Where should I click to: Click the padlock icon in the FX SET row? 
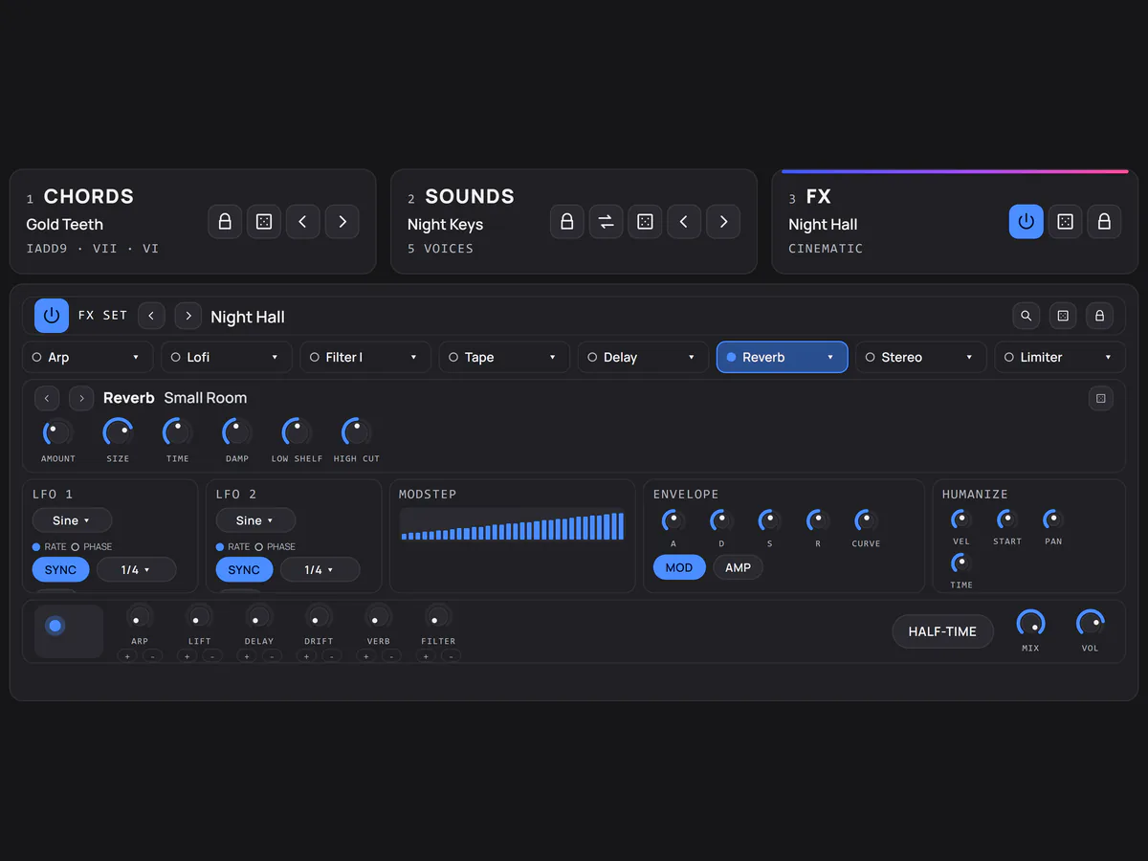click(x=1099, y=316)
